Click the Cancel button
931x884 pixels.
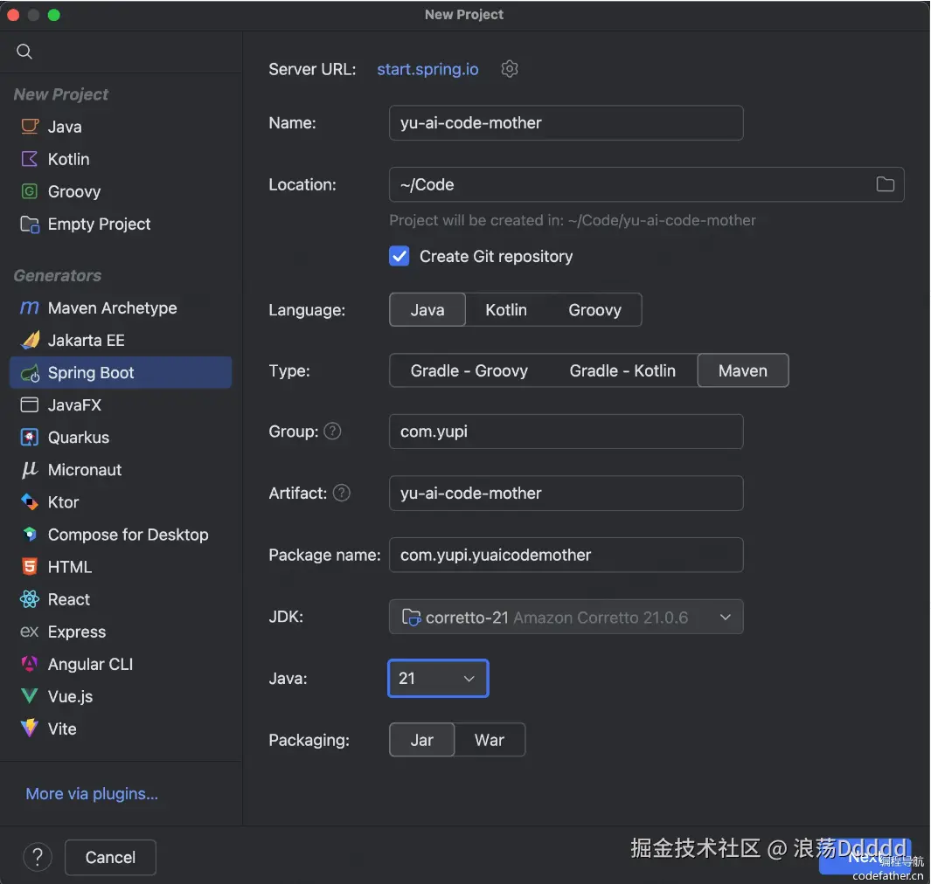[110, 857]
